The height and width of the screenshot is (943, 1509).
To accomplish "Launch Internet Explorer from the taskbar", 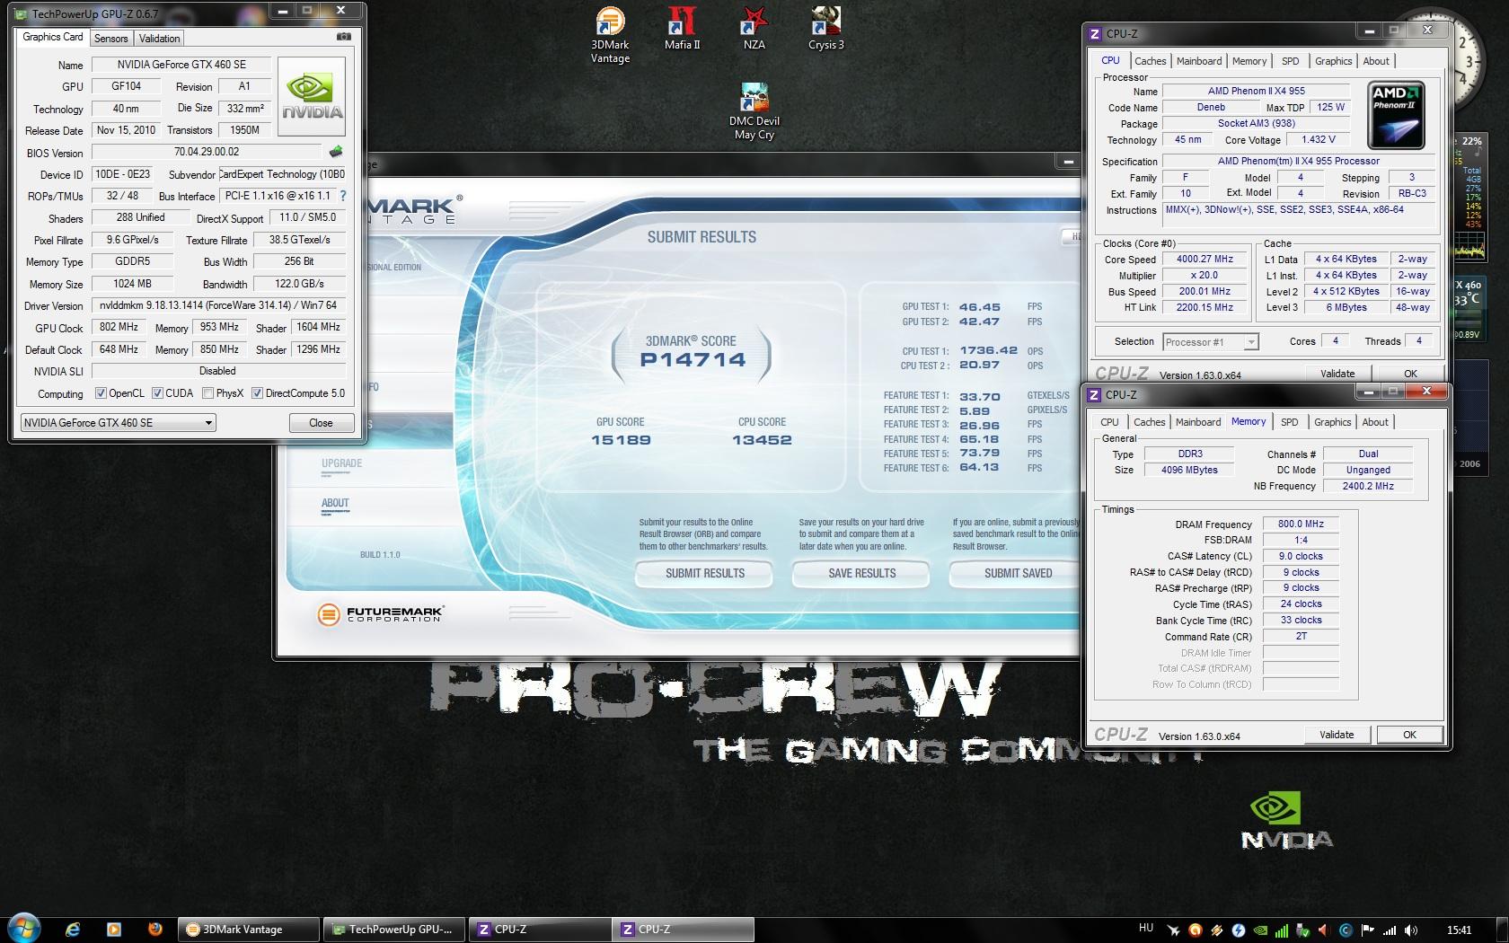I will point(73,930).
